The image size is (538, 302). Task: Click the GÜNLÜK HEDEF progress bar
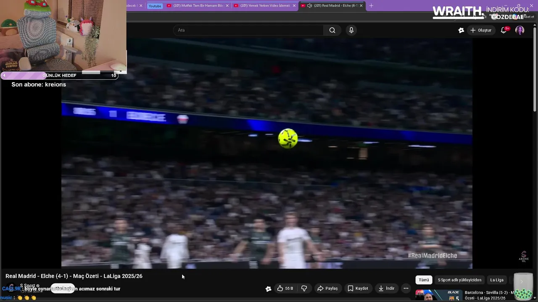59,75
